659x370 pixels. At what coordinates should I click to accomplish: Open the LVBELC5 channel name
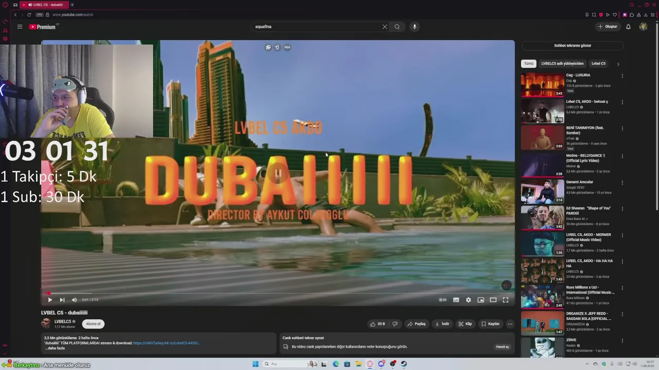(x=63, y=322)
